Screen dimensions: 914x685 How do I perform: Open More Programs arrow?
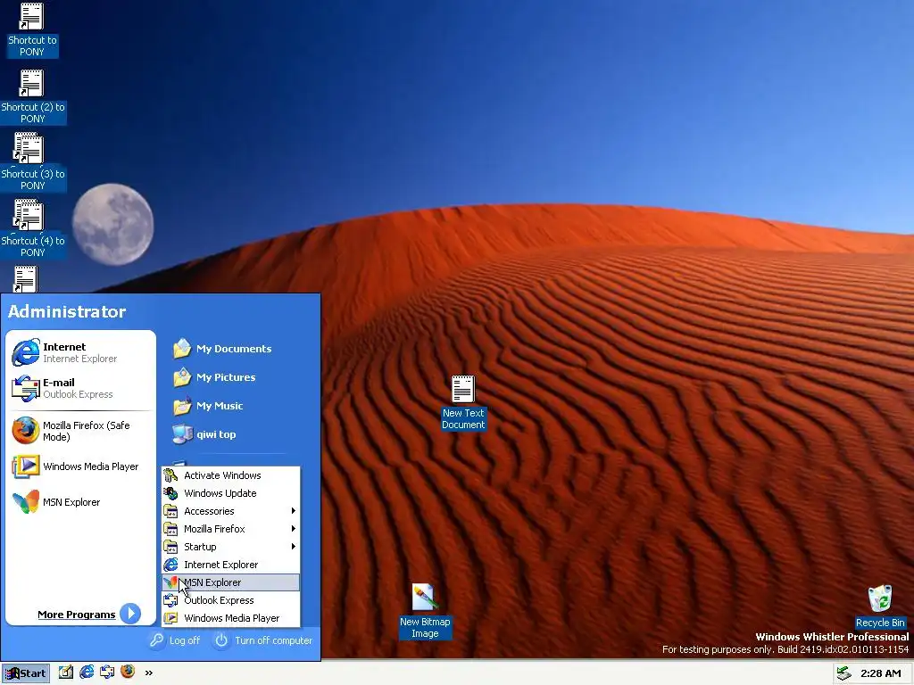[130, 614]
